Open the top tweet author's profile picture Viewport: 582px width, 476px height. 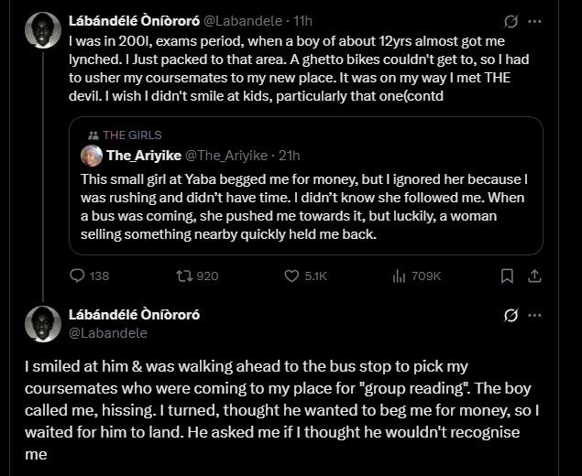41,32
